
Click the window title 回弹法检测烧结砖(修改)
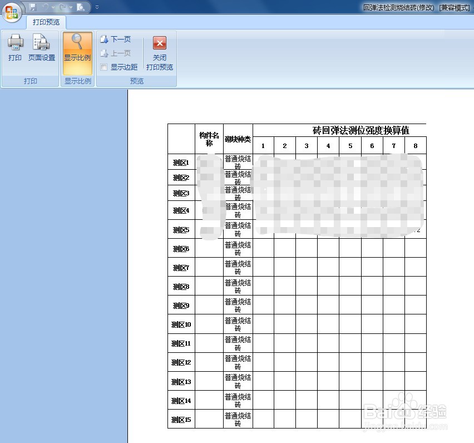click(x=398, y=8)
